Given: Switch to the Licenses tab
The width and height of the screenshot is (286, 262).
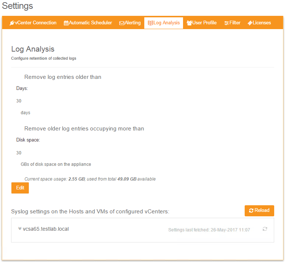Looking at the screenshot, I should tap(262, 23).
